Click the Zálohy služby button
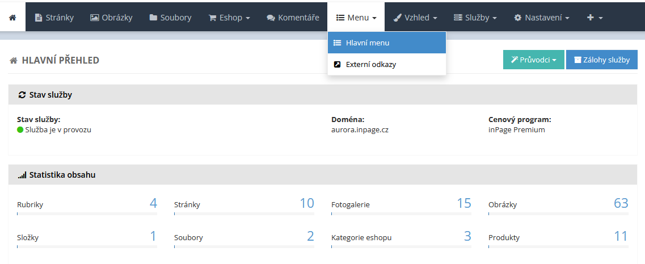This screenshot has height=264, width=645. pyautogui.click(x=601, y=60)
